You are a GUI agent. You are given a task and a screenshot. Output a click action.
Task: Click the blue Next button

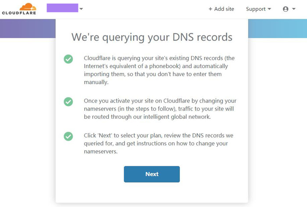(x=152, y=174)
